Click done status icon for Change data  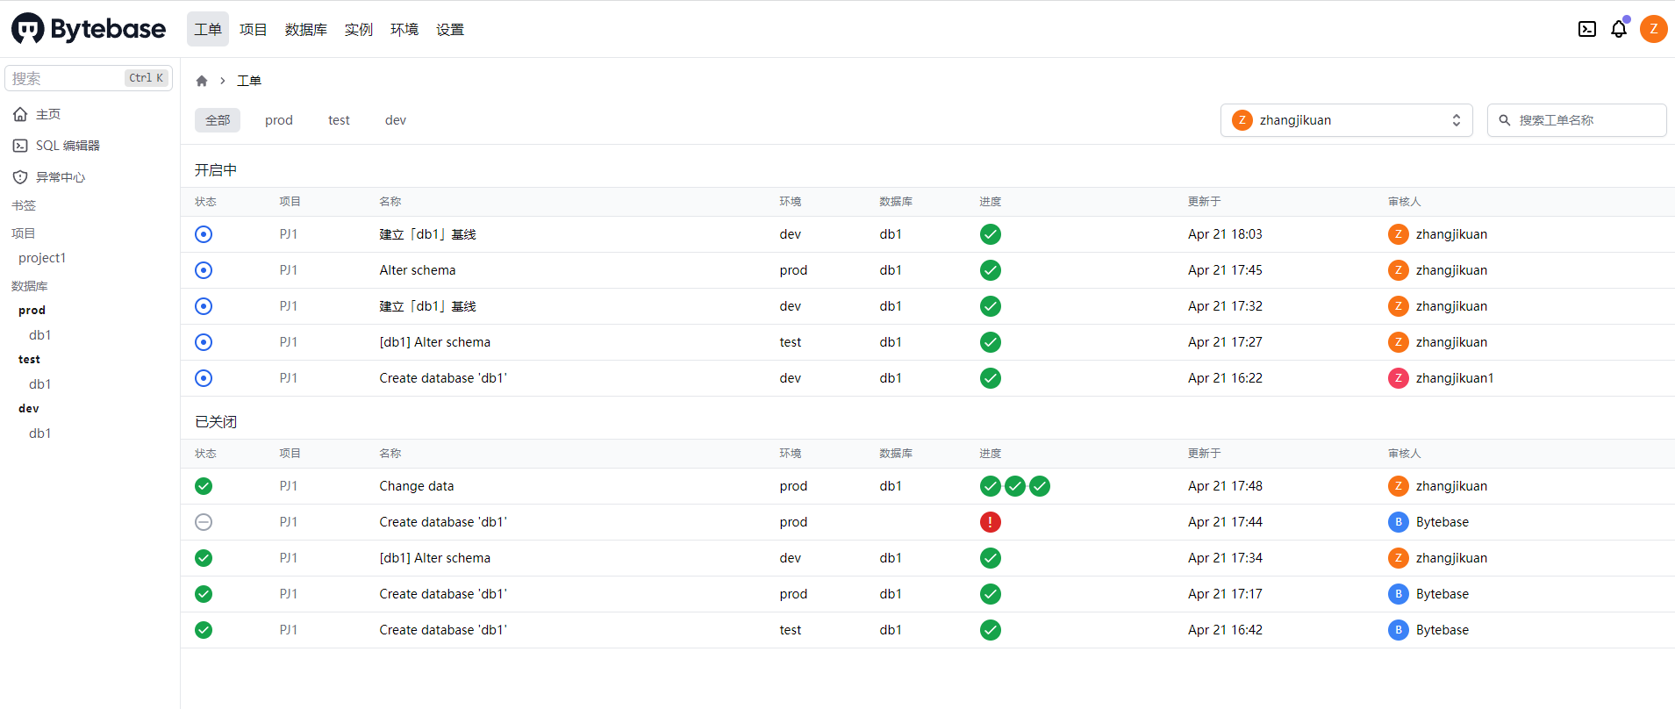tap(204, 486)
